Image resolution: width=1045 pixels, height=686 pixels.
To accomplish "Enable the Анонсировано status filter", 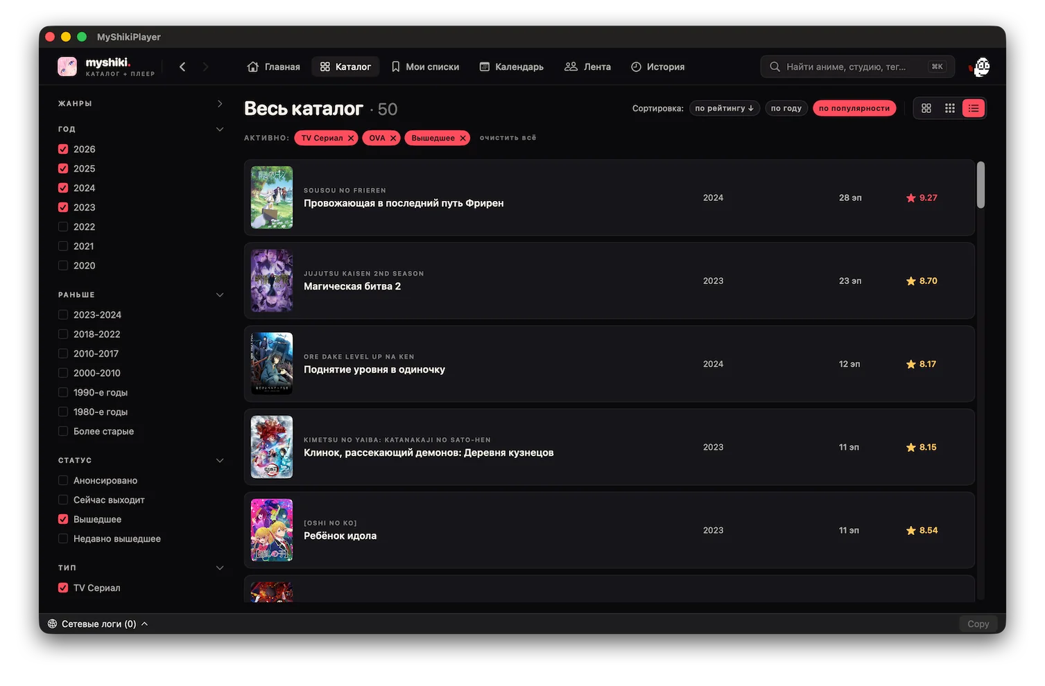I will [63, 480].
